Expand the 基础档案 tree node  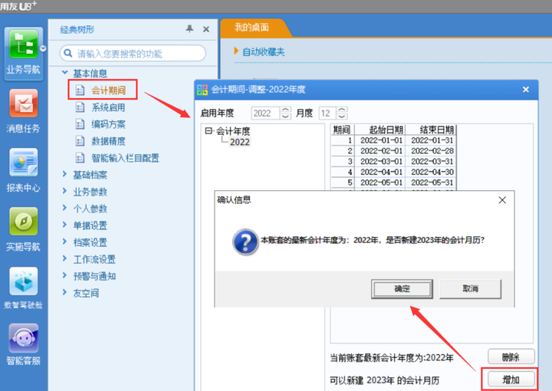pyautogui.click(x=64, y=174)
